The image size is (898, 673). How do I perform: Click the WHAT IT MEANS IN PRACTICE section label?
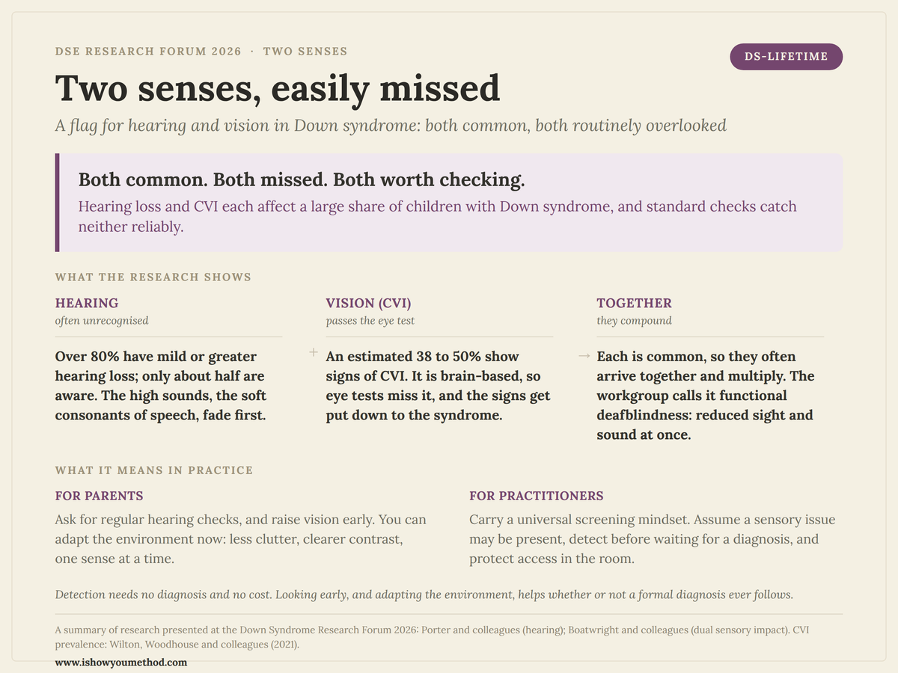(154, 470)
